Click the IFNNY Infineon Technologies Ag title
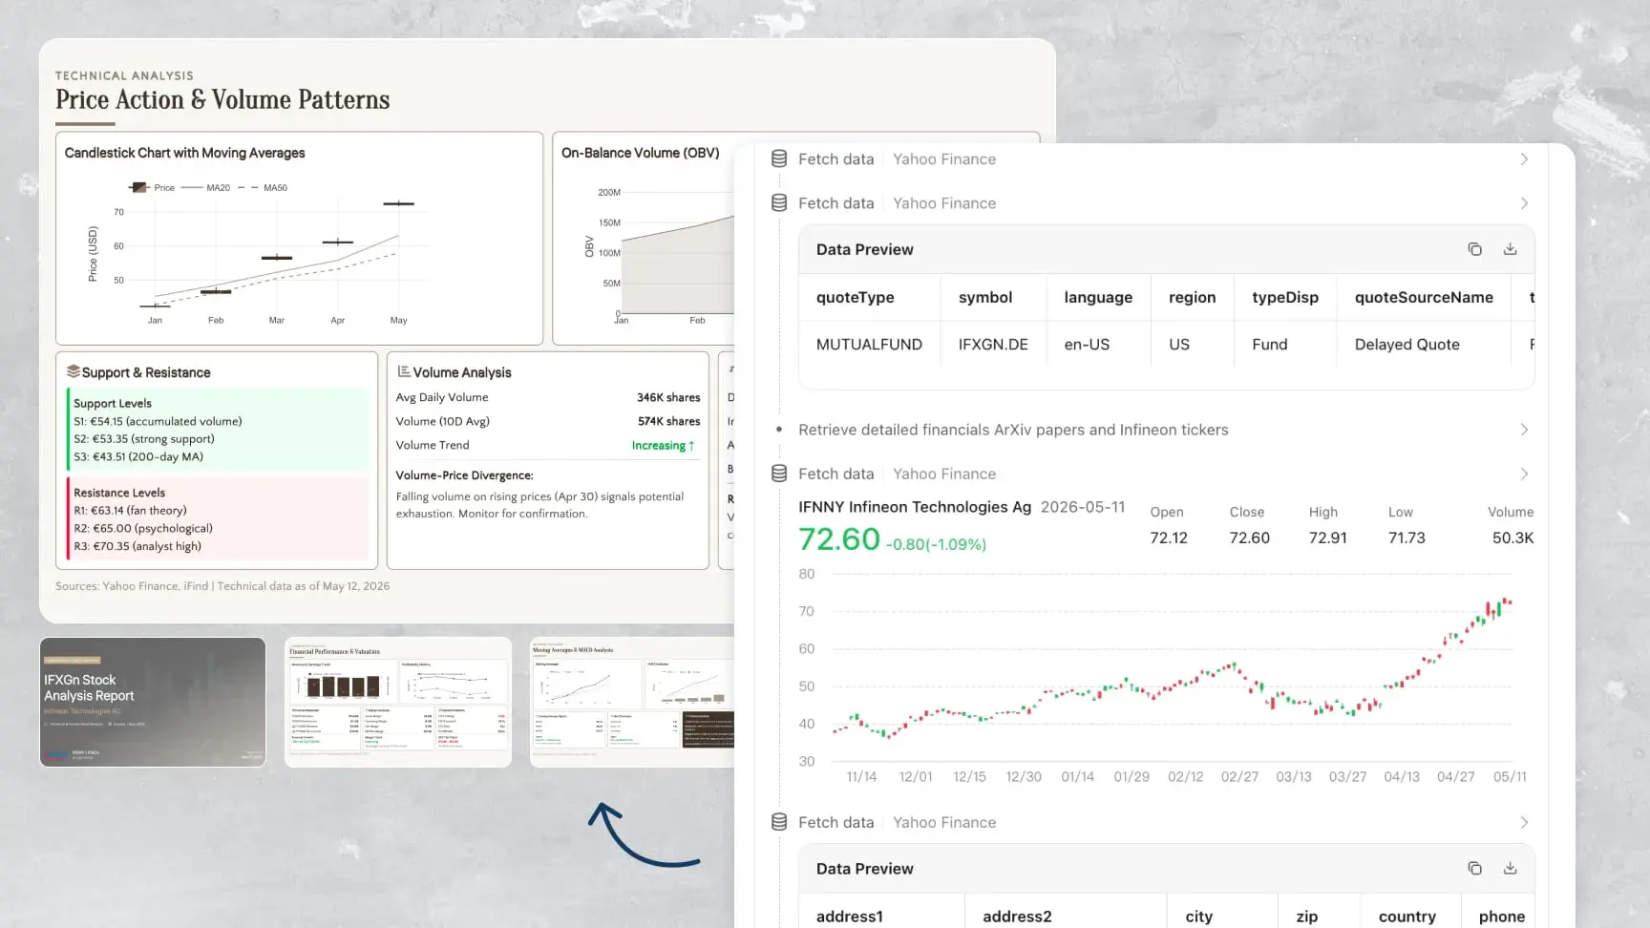 [915, 507]
